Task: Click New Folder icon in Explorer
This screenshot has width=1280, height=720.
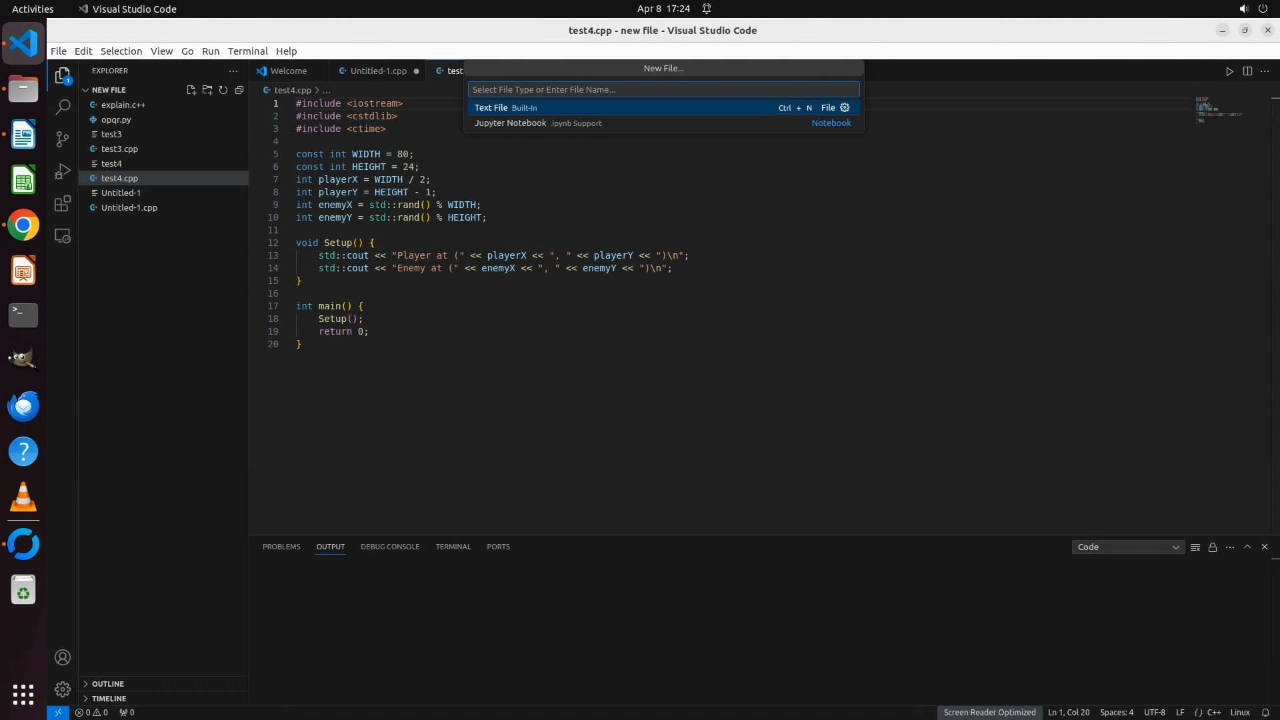Action: 207,90
